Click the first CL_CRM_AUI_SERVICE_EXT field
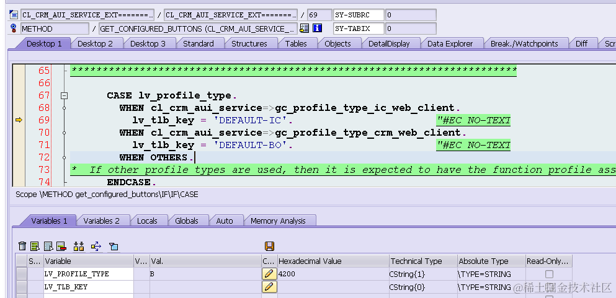 point(87,15)
